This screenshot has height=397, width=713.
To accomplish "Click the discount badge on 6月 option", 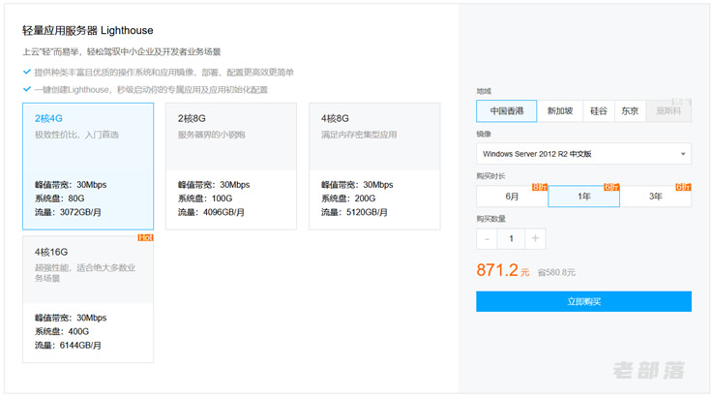I will click(540, 187).
